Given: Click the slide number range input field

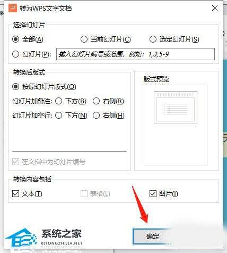Looking at the screenshot, I should pos(135,54).
